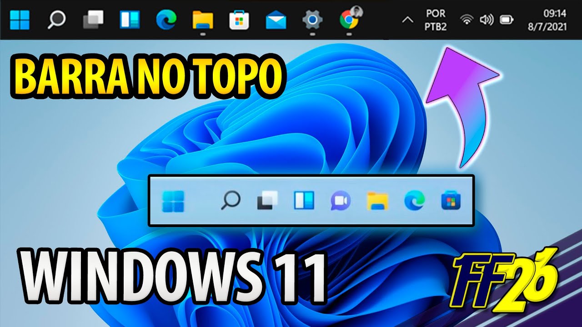582x327 pixels.
Task: Open File Explorer from the top dark taskbar
Action: tap(203, 20)
